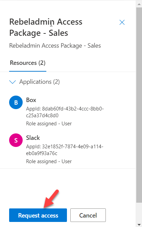The image size is (142, 227).
Task: Click the red arrow annotation
Action: coord(51,199)
